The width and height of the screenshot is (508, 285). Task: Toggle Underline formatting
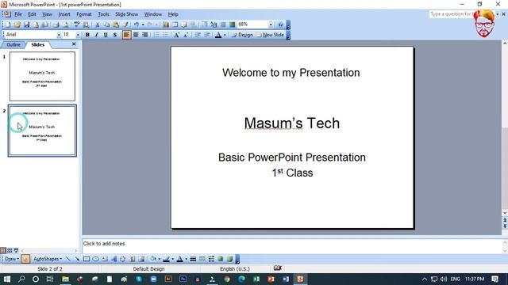click(106, 35)
